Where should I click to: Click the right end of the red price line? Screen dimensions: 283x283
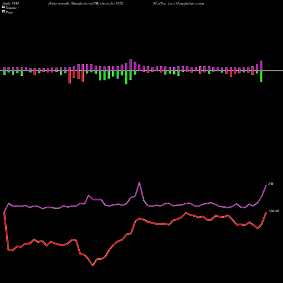266,213
